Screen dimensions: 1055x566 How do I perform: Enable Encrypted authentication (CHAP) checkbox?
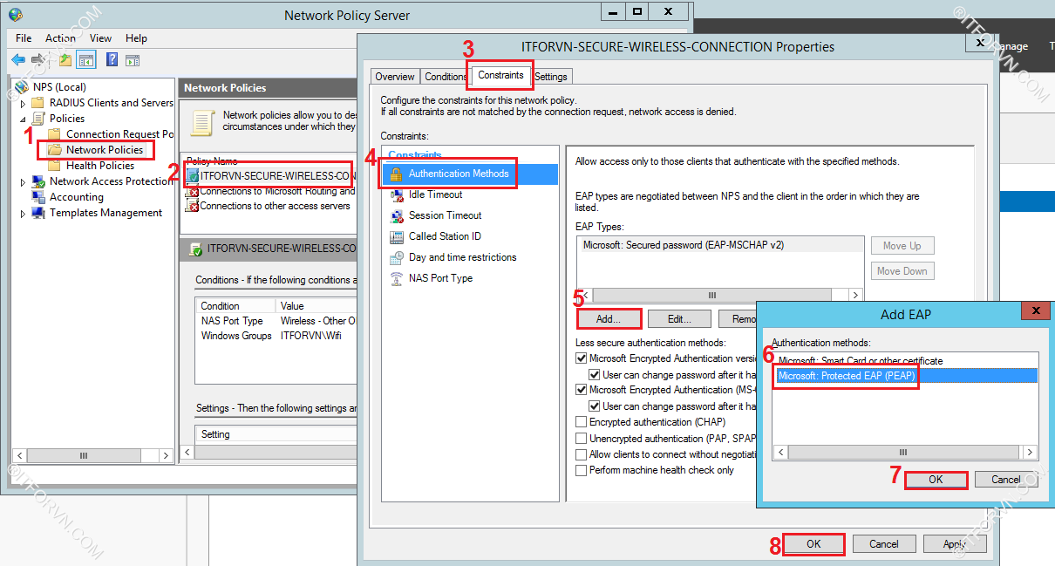point(582,423)
